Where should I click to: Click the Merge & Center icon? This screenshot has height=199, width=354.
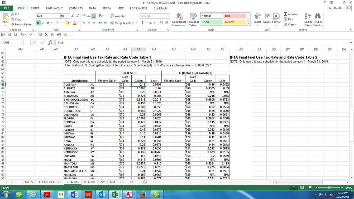[112, 23]
